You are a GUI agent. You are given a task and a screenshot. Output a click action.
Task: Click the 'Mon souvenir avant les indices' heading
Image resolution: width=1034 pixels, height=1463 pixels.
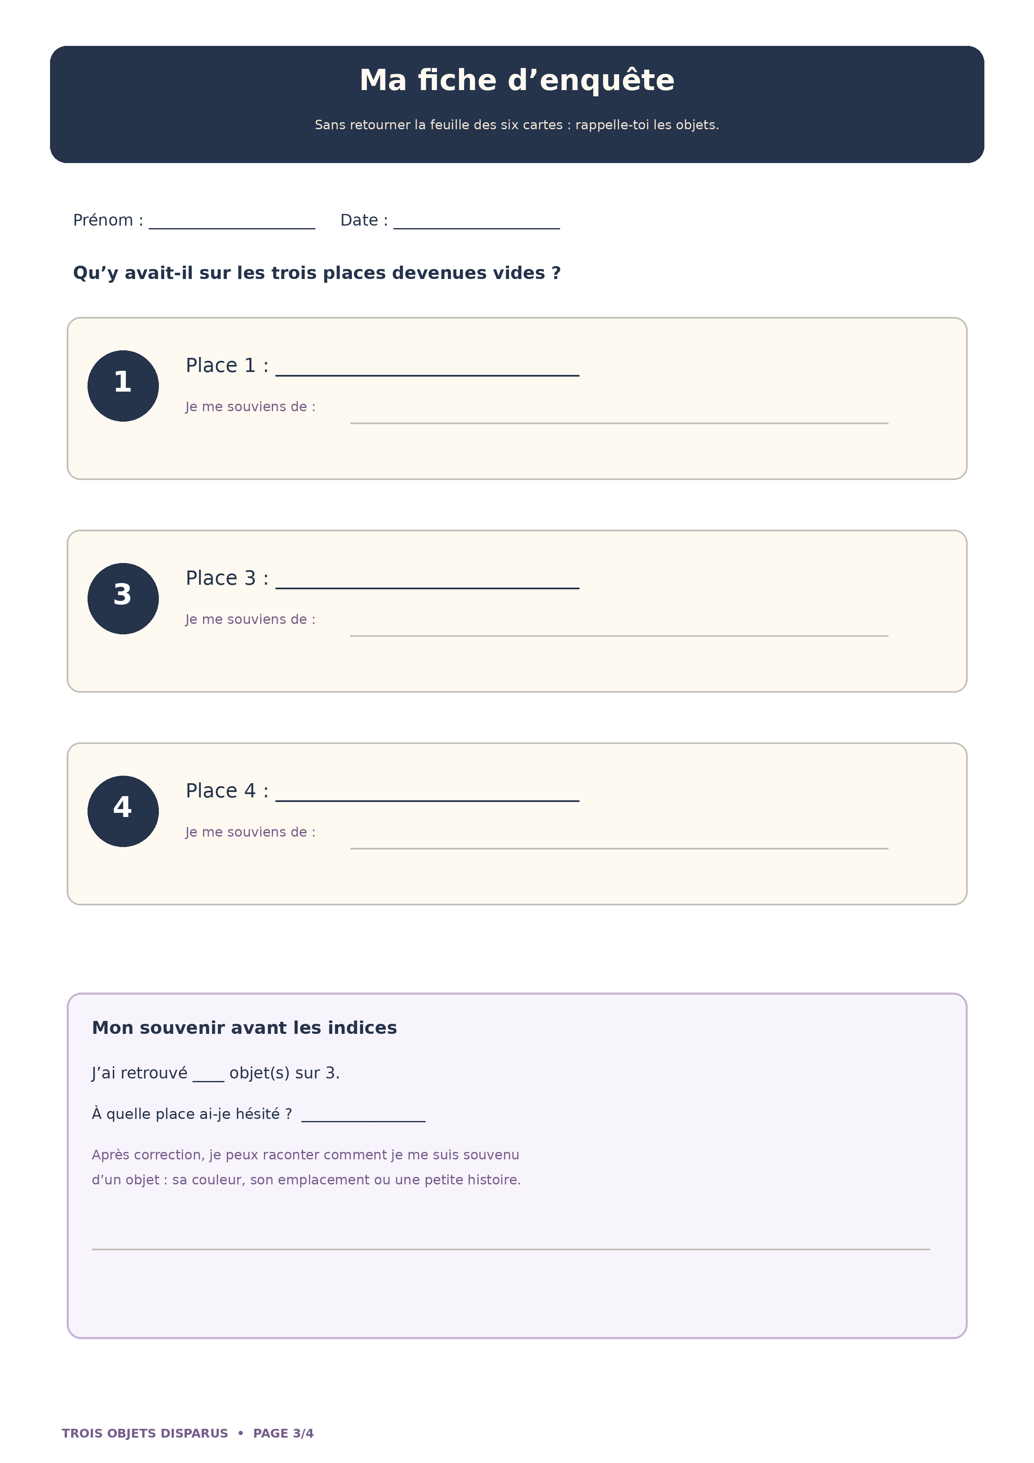tap(244, 1028)
